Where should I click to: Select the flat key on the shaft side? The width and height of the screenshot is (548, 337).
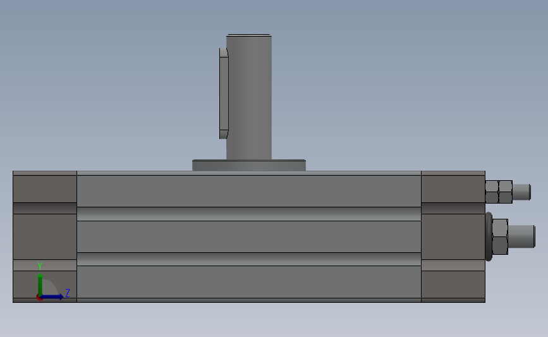point(224,94)
